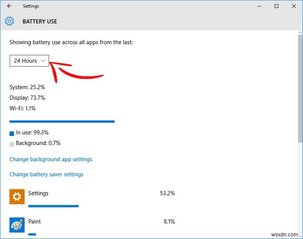Open the Paint app icon

pyautogui.click(x=17, y=225)
